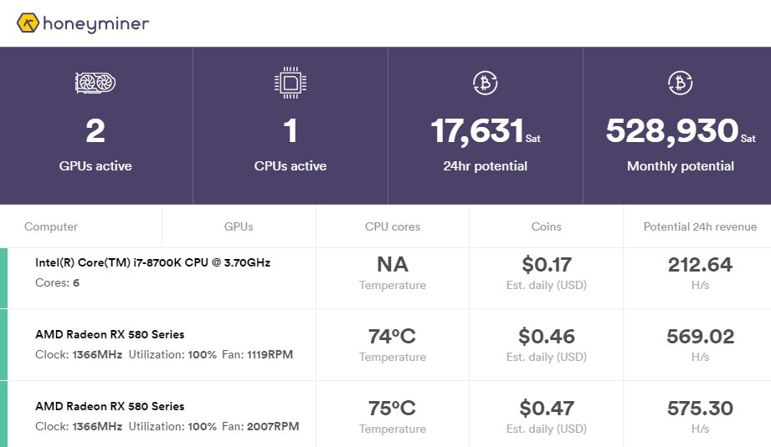Click the GPUs column header

(239, 226)
